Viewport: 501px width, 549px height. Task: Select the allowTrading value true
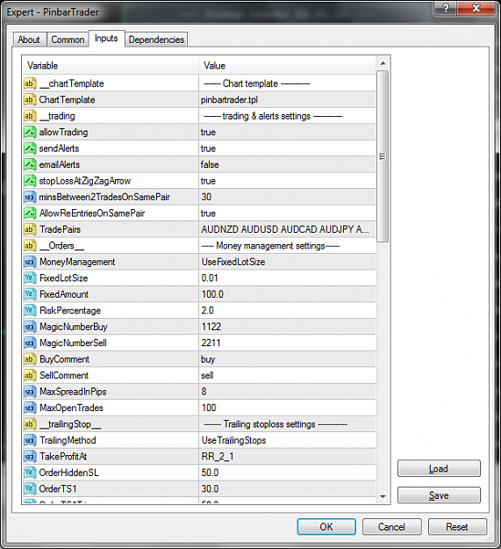coord(208,133)
